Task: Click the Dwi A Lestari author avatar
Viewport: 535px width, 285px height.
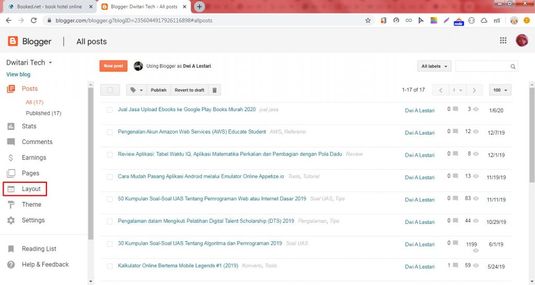Action: [x=138, y=66]
